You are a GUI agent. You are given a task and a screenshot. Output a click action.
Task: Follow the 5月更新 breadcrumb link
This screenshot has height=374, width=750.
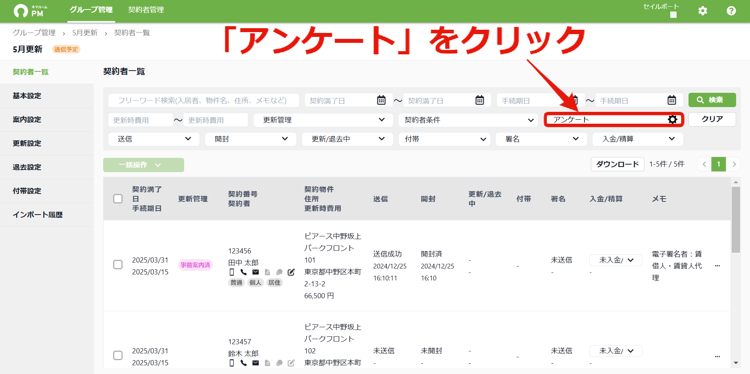click(85, 33)
